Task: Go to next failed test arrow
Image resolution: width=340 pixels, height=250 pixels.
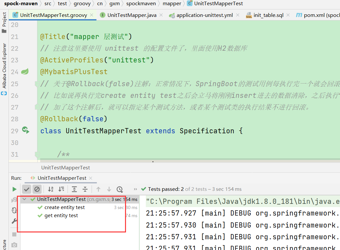Action: [109, 189]
